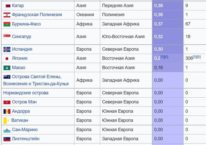The width and height of the screenshot is (206, 145).
Task: Click footnote [6] beside Japan's 306
Action: tap(199, 57)
